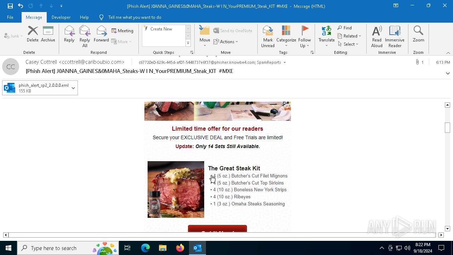Screen dimensions: 453x255
Task: Open Task View on taskbar
Action: click(x=127, y=248)
